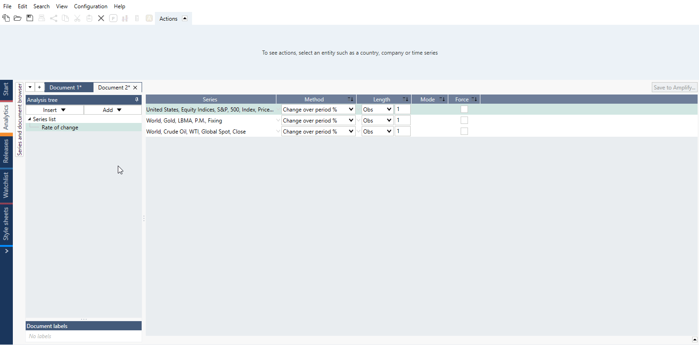Click the save floppy disk icon
This screenshot has height=345, width=699.
point(30,18)
